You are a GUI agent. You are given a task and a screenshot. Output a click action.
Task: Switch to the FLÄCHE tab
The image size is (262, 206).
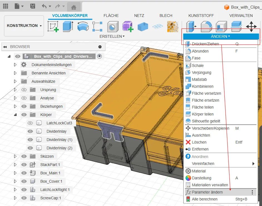(111, 16)
